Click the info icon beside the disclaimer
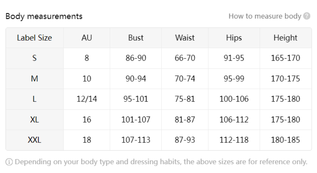Viewport: 317px width, 173px height. (9, 162)
